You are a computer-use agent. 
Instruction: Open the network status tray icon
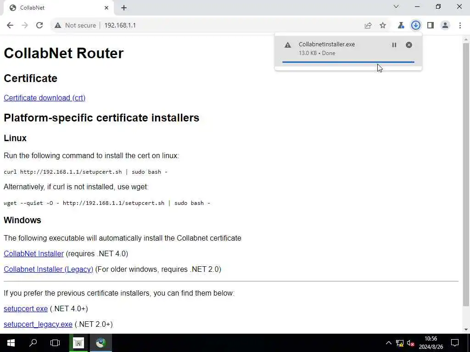400,343
